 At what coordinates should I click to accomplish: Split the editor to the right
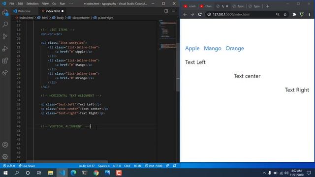pyautogui.click(x=166, y=11)
